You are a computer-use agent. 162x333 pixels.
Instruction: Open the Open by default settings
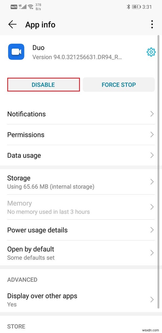click(81, 253)
